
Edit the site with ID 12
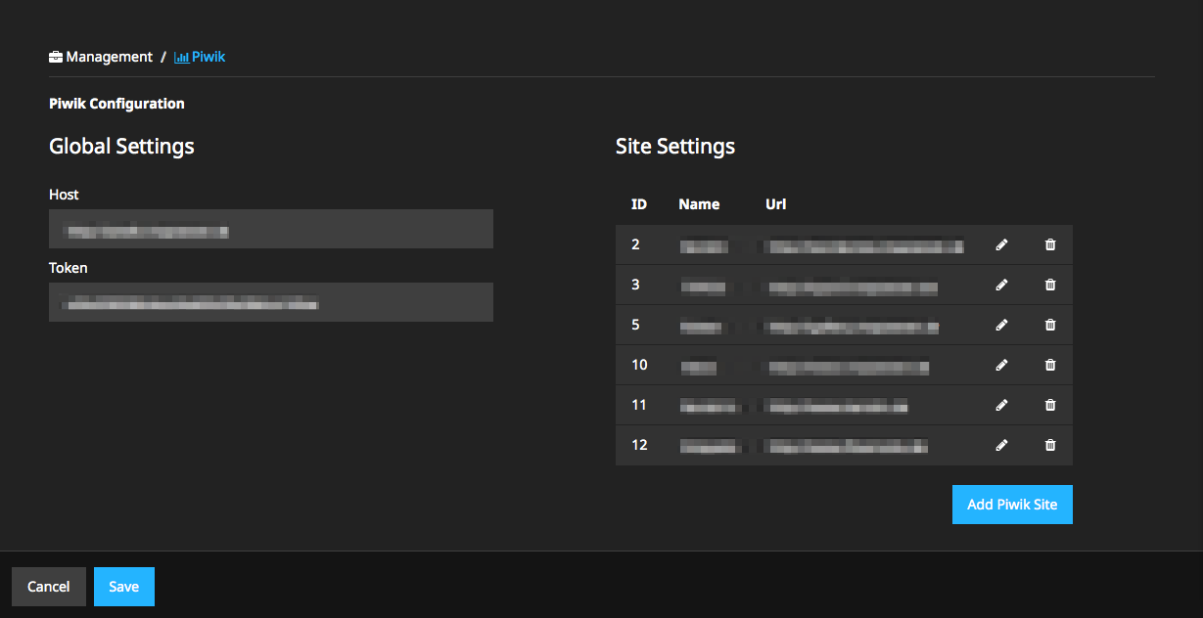[1000, 445]
